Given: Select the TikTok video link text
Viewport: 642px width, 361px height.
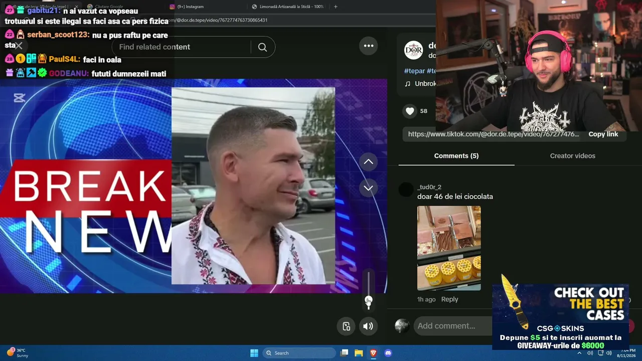Looking at the screenshot, I should pyautogui.click(x=494, y=134).
